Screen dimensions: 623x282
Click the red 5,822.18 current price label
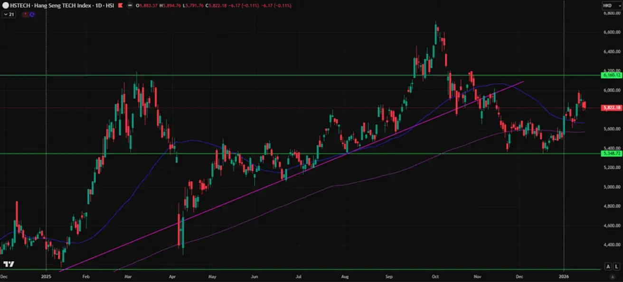pyautogui.click(x=611, y=108)
